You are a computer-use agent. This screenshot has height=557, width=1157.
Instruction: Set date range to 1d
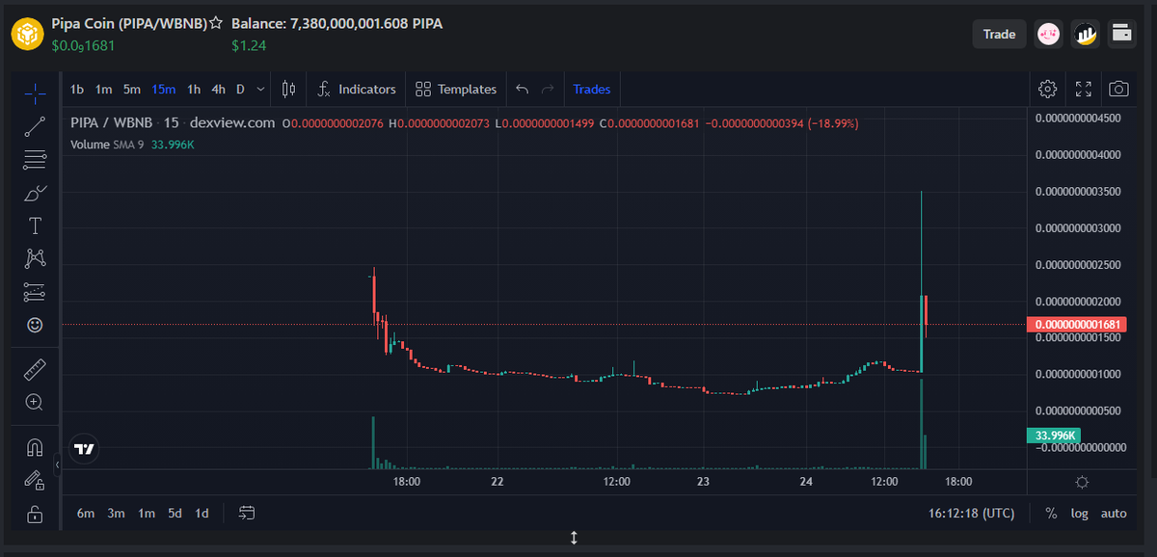point(202,514)
